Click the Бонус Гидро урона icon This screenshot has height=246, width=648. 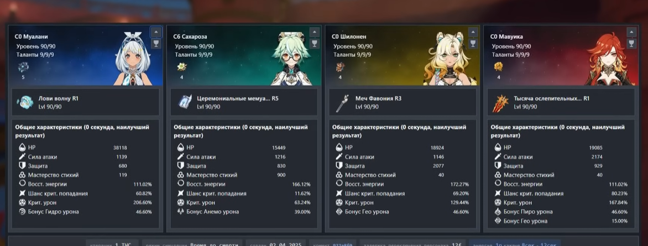(22, 212)
